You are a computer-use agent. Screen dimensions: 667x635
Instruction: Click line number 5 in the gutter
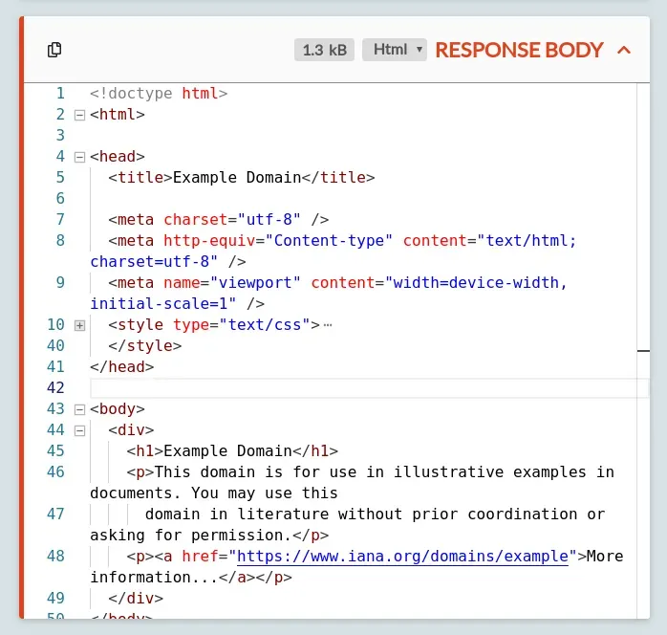[x=60, y=178]
